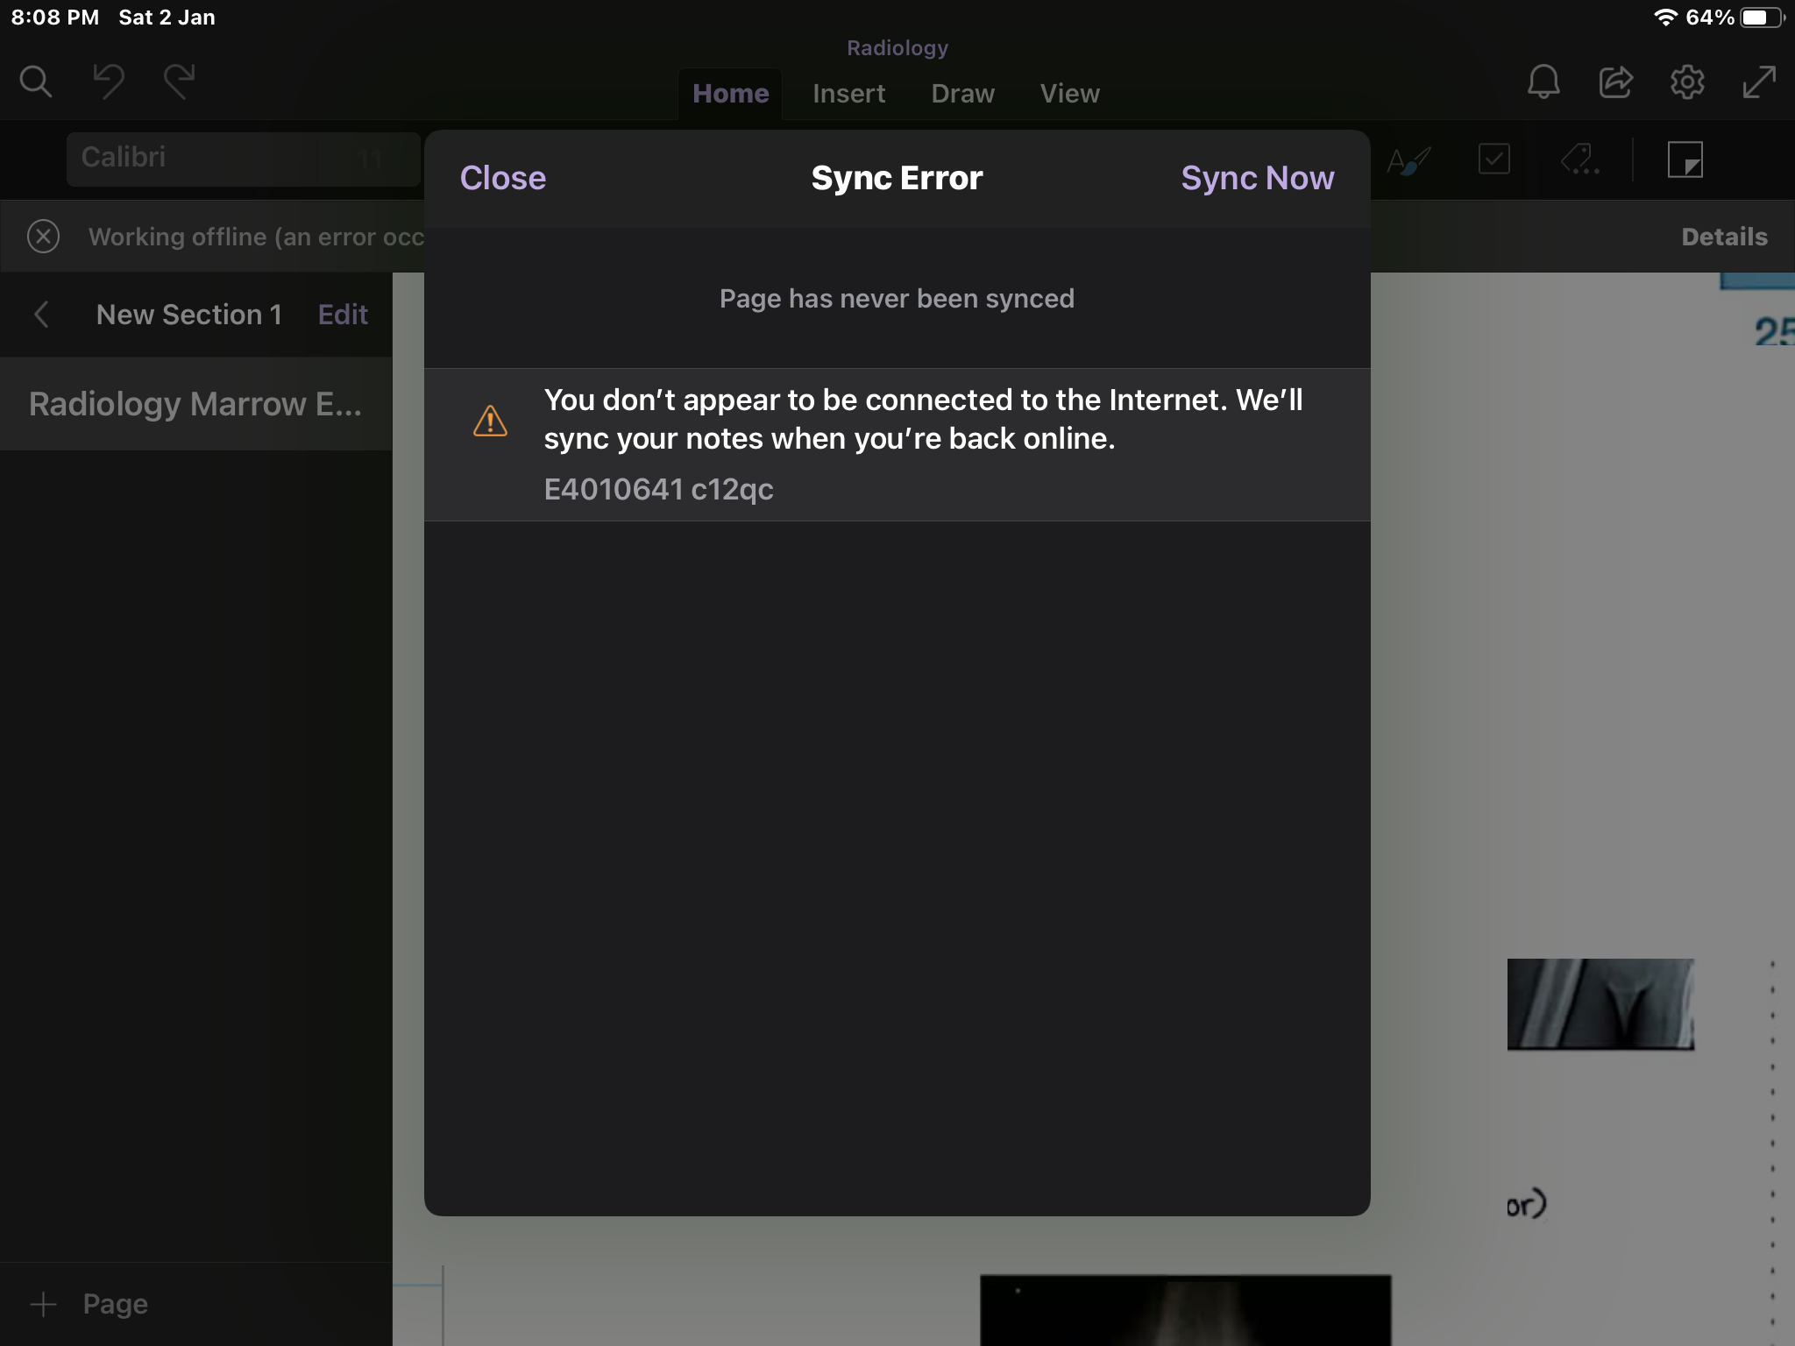This screenshot has width=1795, height=1346.
Task: Open the settings gear icon
Action: [1687, 82]
